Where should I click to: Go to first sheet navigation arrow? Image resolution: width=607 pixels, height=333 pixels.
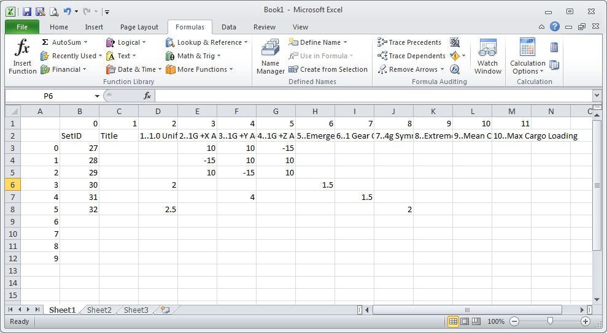click(10, 310)
